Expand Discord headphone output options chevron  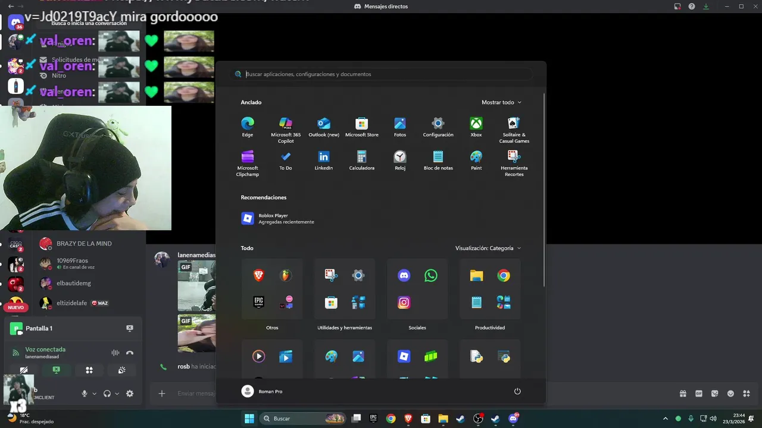(117, 394)
